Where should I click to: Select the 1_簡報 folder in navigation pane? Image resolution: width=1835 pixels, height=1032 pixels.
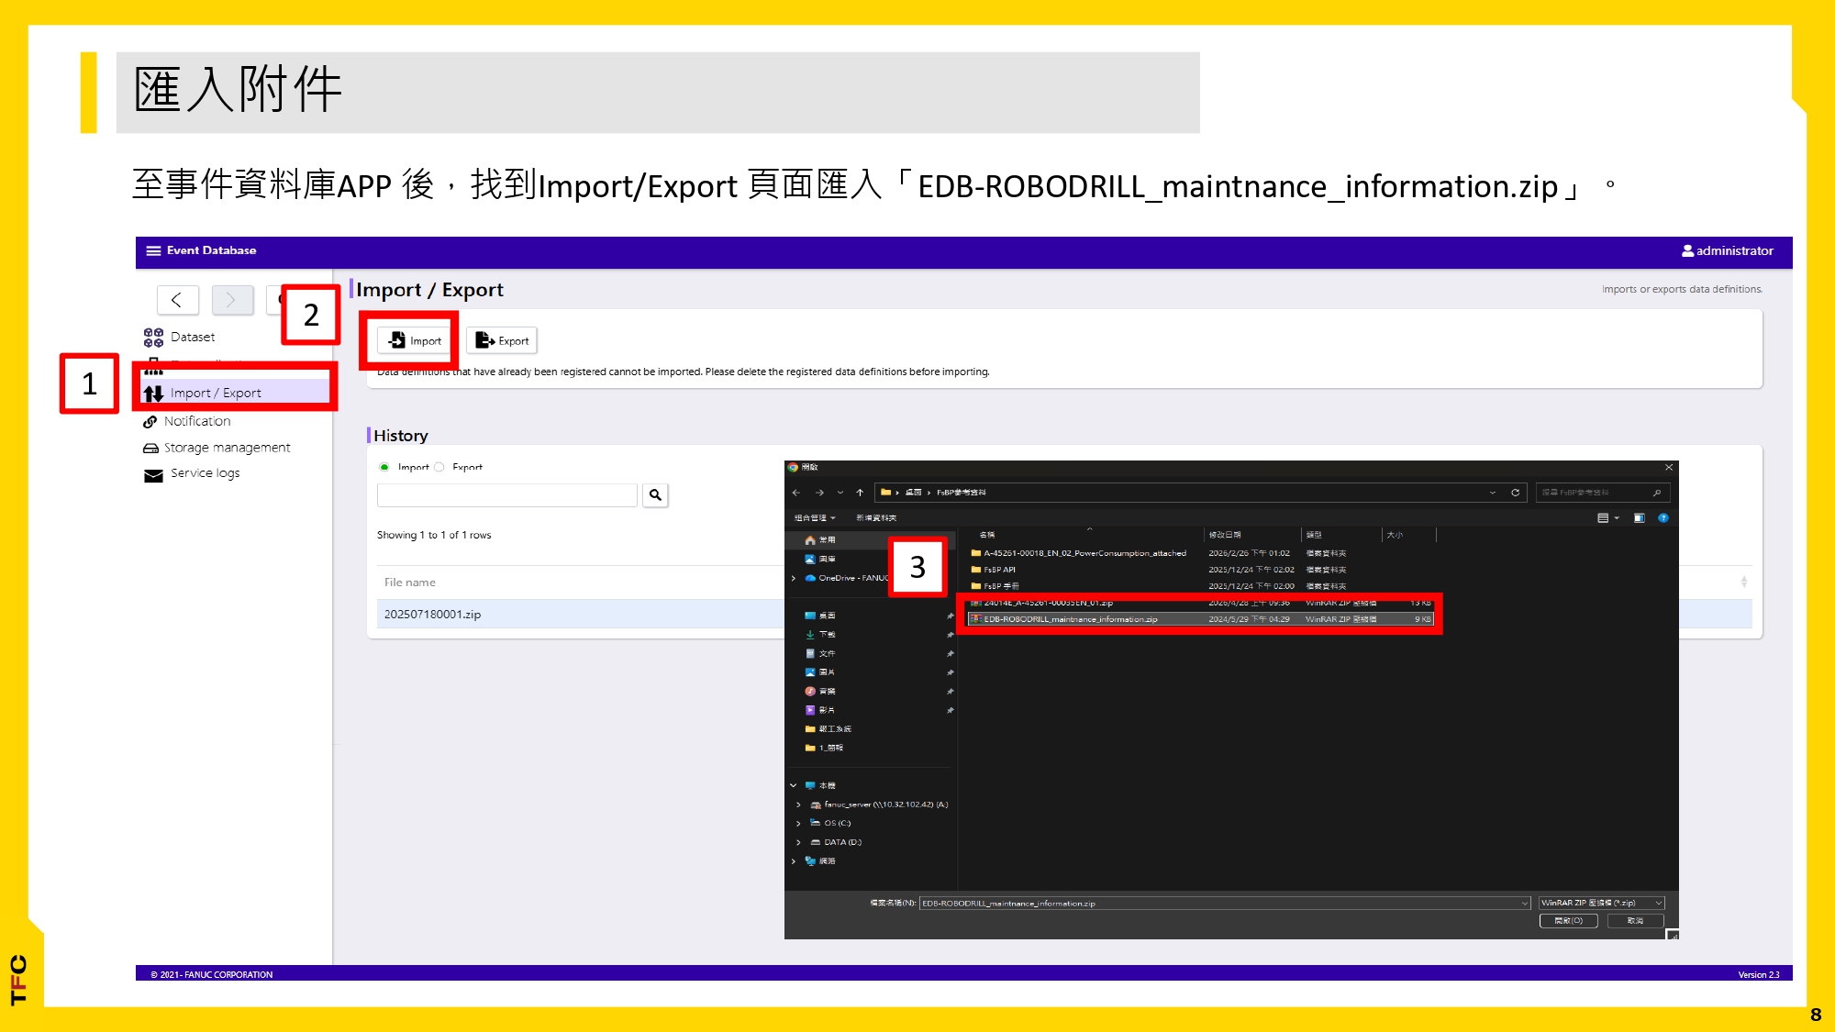(824, 749)
